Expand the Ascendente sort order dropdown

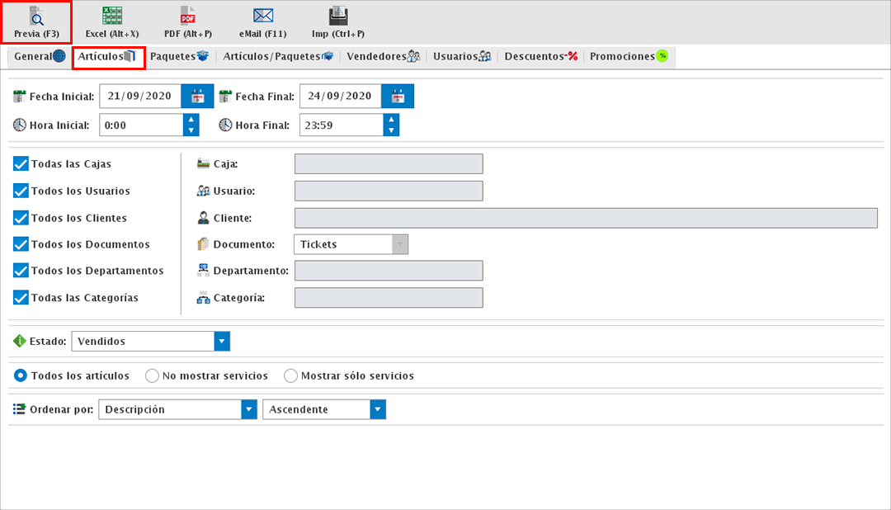[378, 410]
